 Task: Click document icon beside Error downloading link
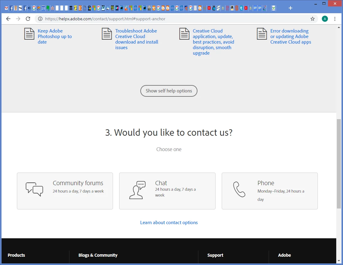point(262,34)
